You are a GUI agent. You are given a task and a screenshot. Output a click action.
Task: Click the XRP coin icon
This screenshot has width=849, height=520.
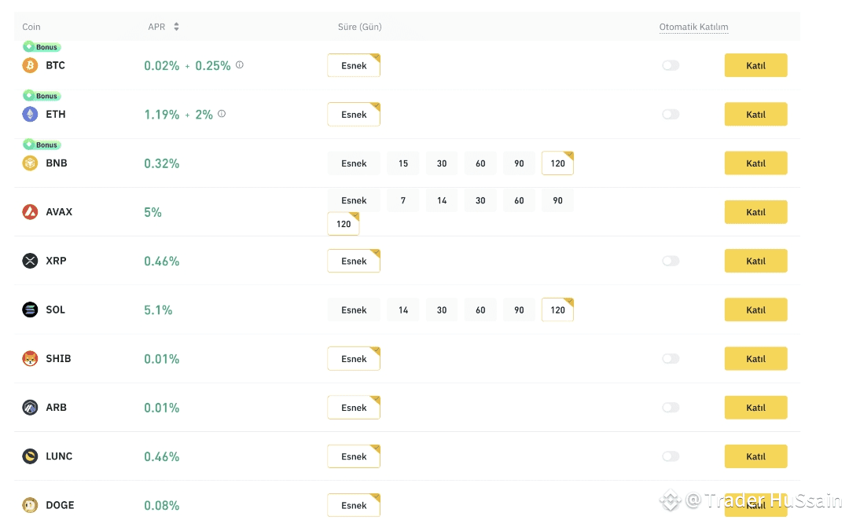tap(30, 261)
